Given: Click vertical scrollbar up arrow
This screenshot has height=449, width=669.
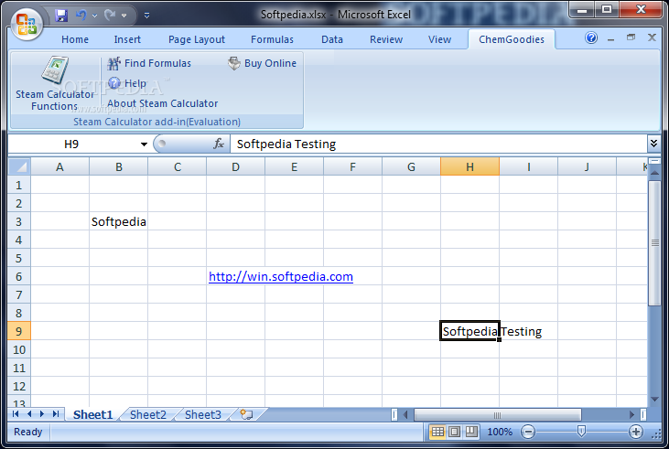Looking at the screenshot, I should tap(655, 173).
